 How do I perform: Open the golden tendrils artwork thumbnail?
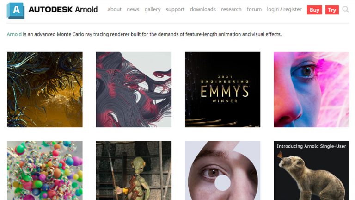(x=44, y=89)
